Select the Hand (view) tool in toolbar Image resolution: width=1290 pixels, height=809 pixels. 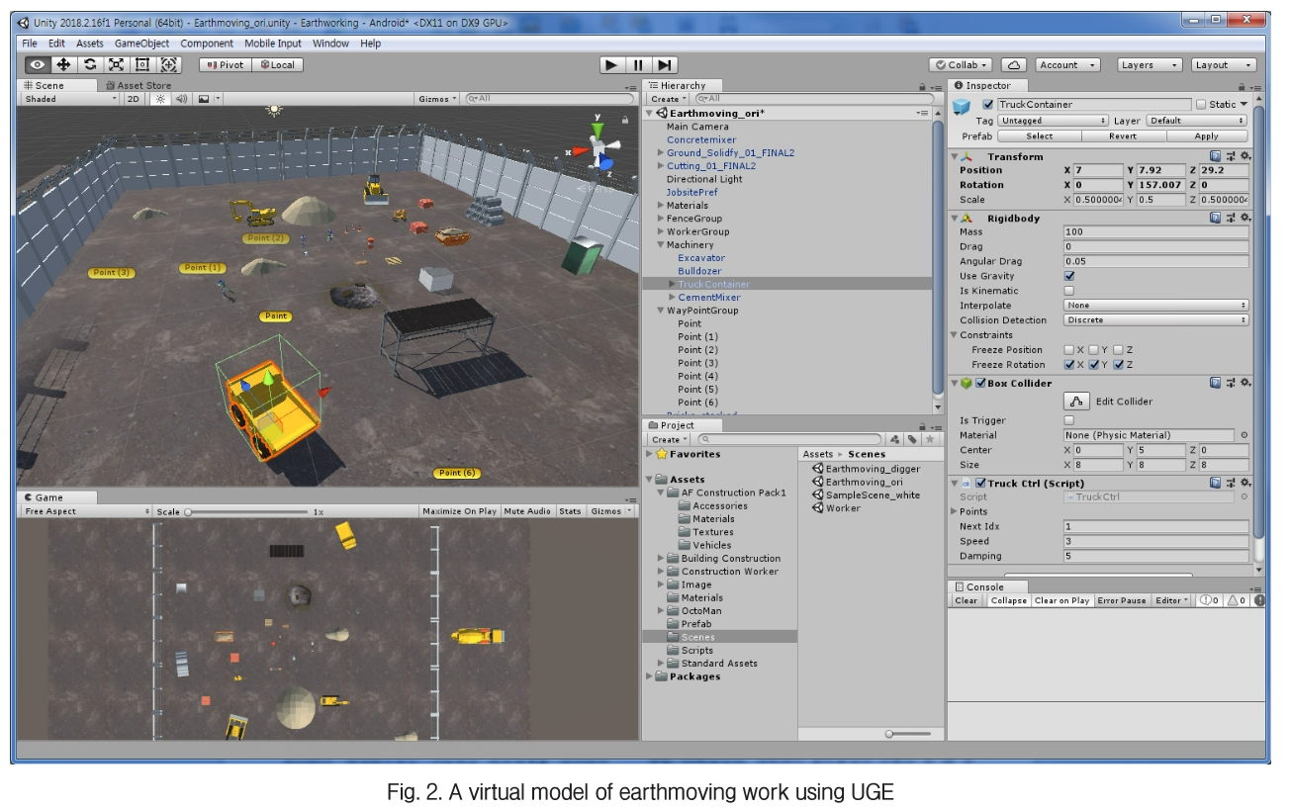tap(38, 64)
